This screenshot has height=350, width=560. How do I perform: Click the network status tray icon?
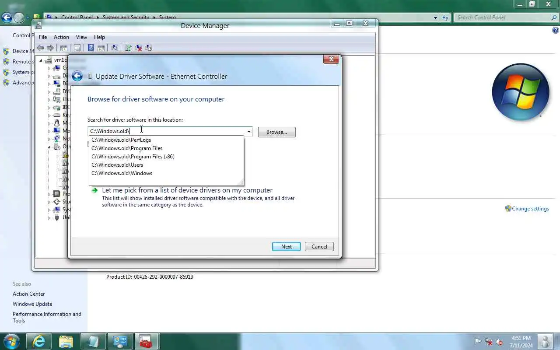(489, 342)
